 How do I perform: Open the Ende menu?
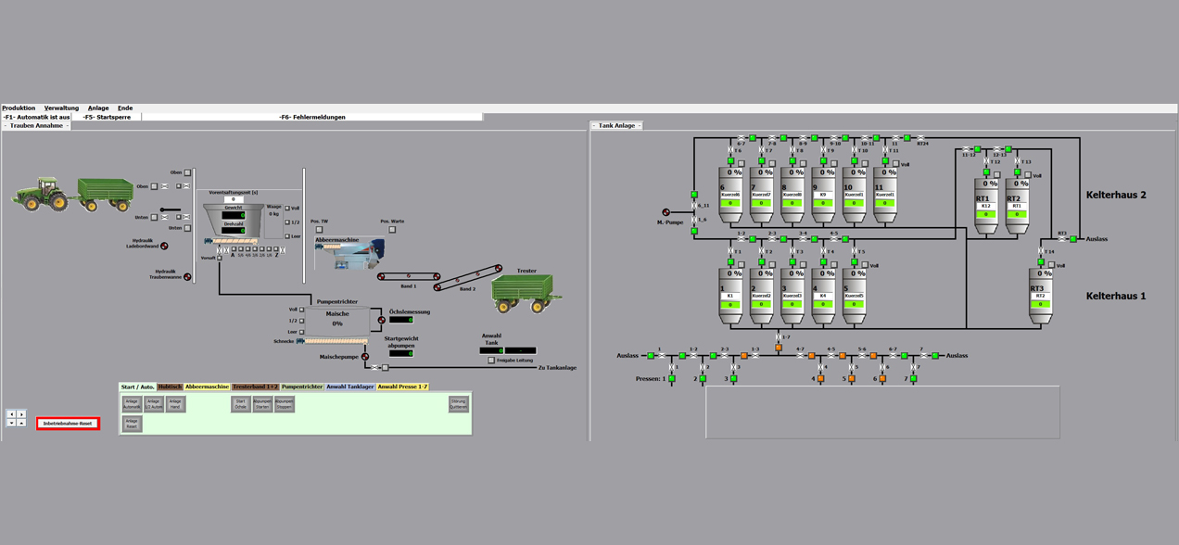click(125, 108)
